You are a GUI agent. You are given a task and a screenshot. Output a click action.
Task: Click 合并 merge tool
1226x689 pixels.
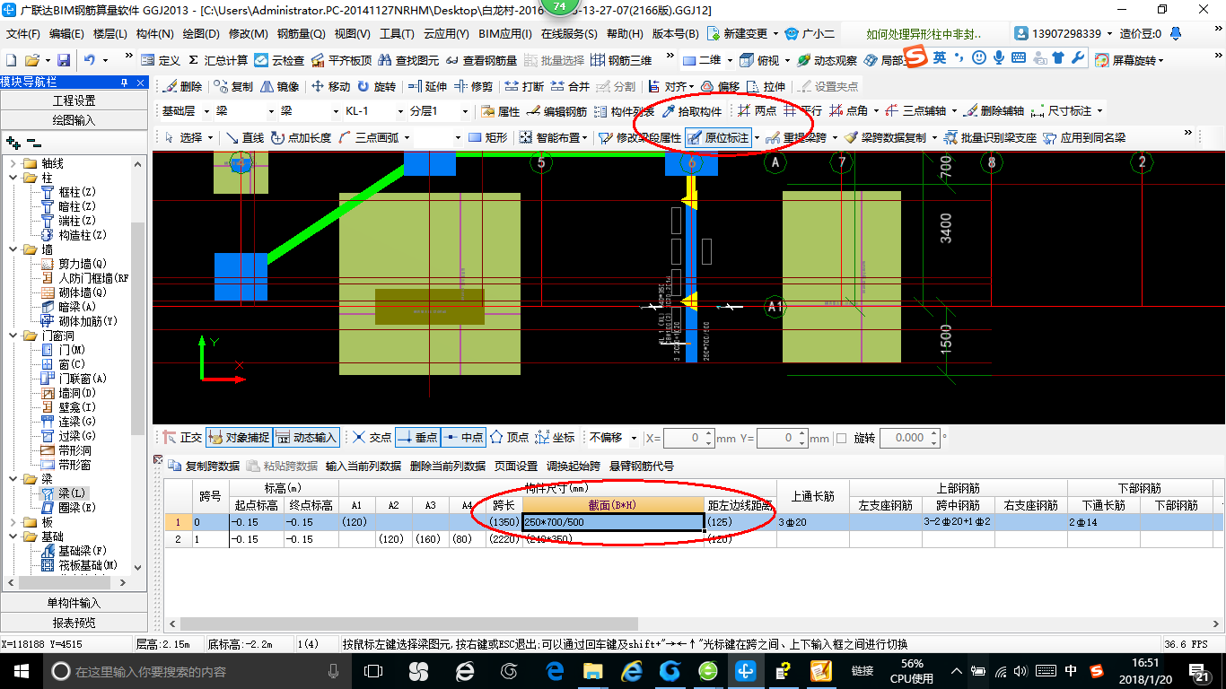(570, 87)
